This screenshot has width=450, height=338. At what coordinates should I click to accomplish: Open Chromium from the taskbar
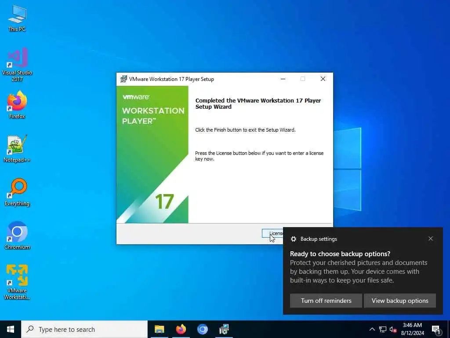coord(202,329)
